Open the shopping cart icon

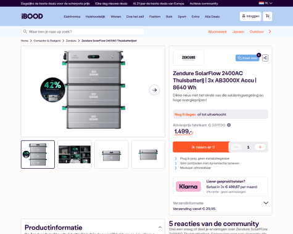click(x=268, y=16)
